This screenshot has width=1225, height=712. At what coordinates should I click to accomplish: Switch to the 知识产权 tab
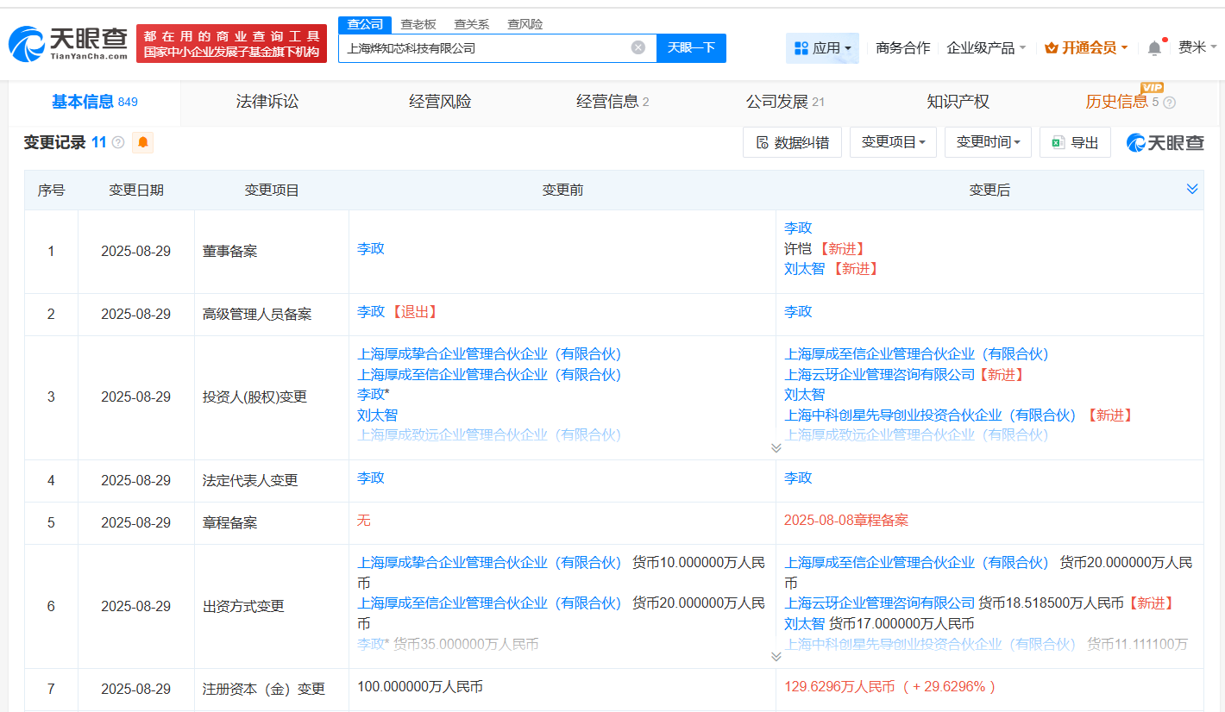click(x=958, y=102)
